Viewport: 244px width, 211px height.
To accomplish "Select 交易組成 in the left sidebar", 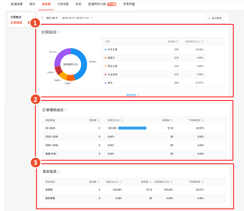I will point(16,23).
